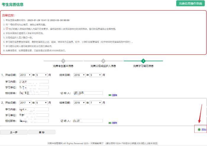
Task: Open 完善父母或监护人信息 step tab
Action: (103, 66)
